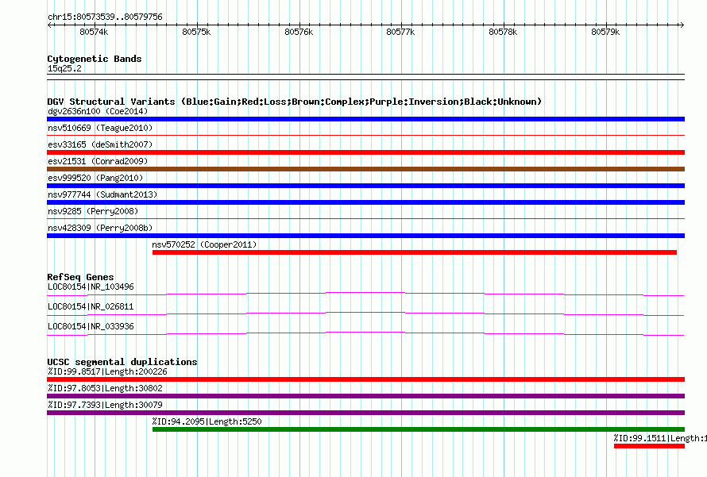Click the %ID:97.7393|Length:30079 label
Screen dimensions: 707x477
[105, 405]
